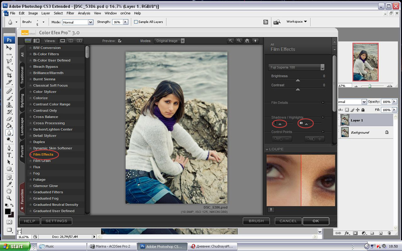
Task: Open the onOne menu
Action: click(125, 13)
